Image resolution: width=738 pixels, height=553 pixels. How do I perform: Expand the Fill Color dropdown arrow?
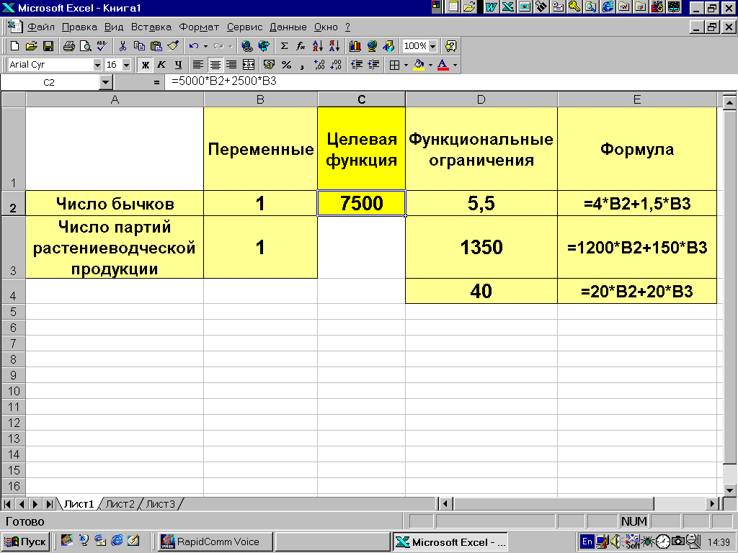click(430, 65)
